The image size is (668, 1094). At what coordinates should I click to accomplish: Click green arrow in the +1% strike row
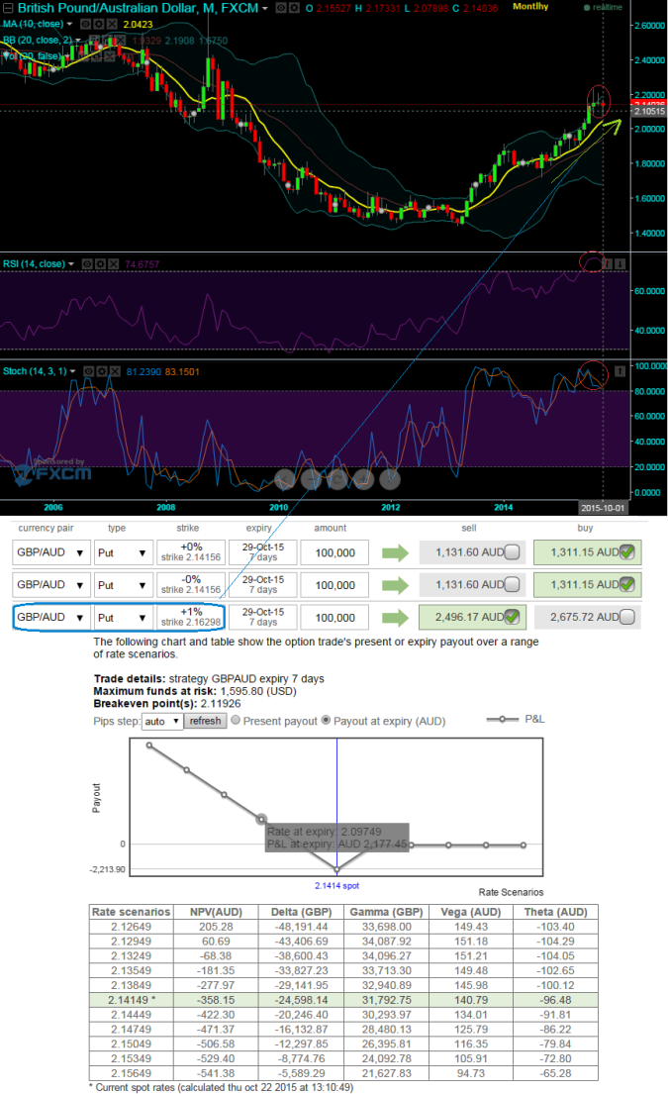tap(396, 618)
